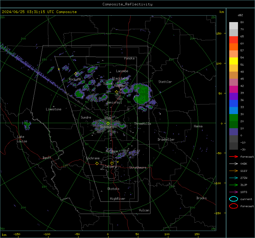Click the Ponoka city label
This screenshot has width=255, height=238.
click(x=129, y=58)
